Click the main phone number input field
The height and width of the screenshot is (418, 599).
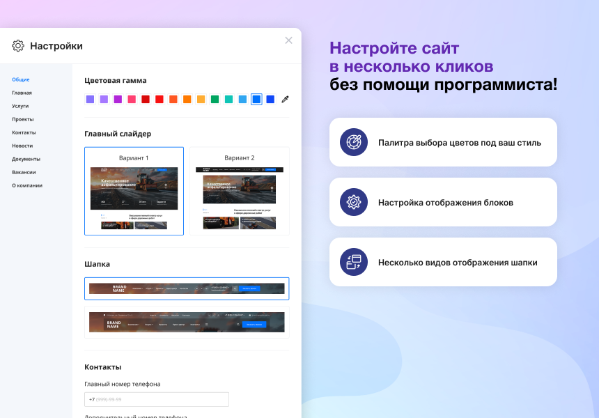(157, 399)
